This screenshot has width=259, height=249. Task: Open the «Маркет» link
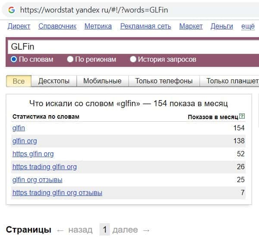pos(191,26)
